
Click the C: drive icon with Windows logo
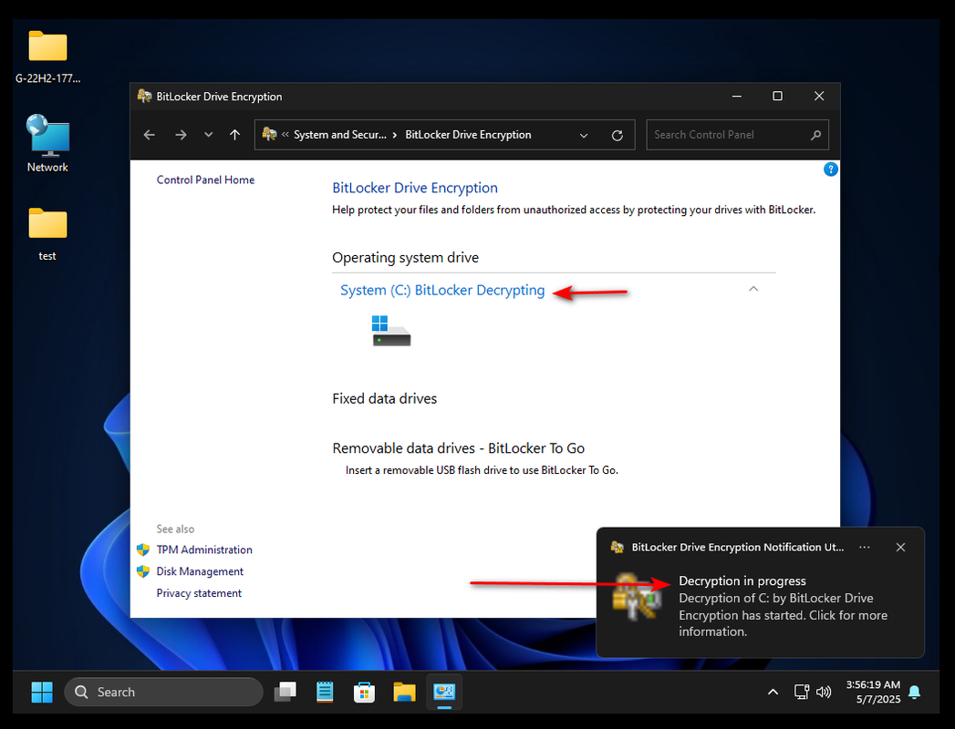tap(391, 331)
